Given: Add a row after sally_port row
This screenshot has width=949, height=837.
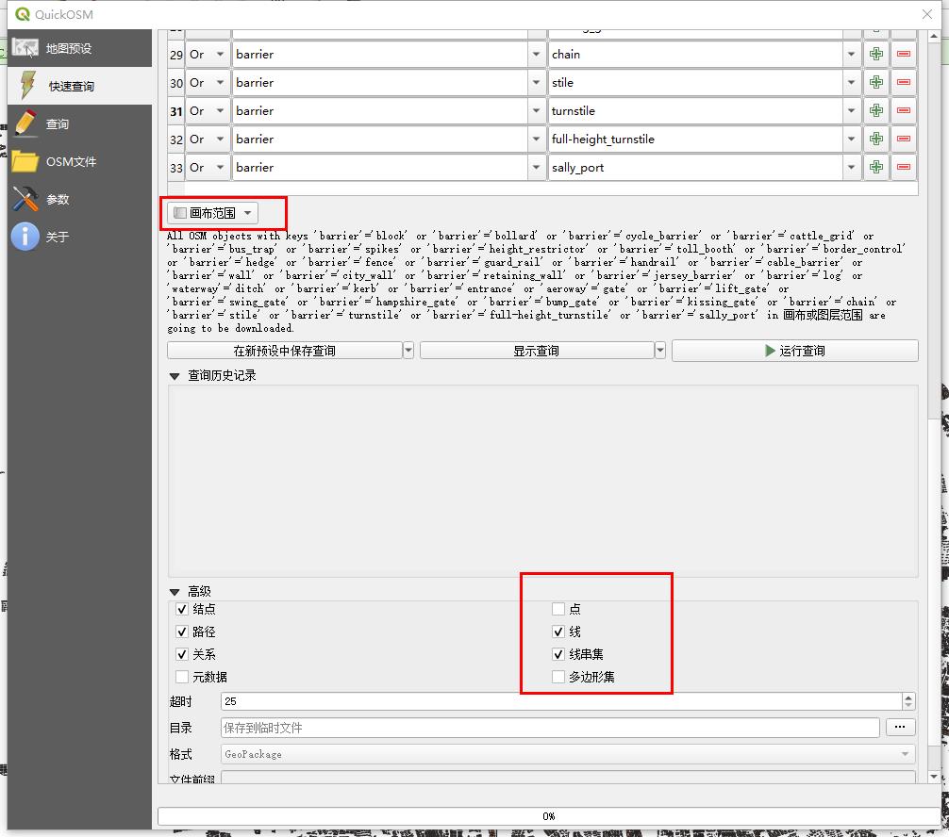Looking at the screenshot, I should click(875, 168).
